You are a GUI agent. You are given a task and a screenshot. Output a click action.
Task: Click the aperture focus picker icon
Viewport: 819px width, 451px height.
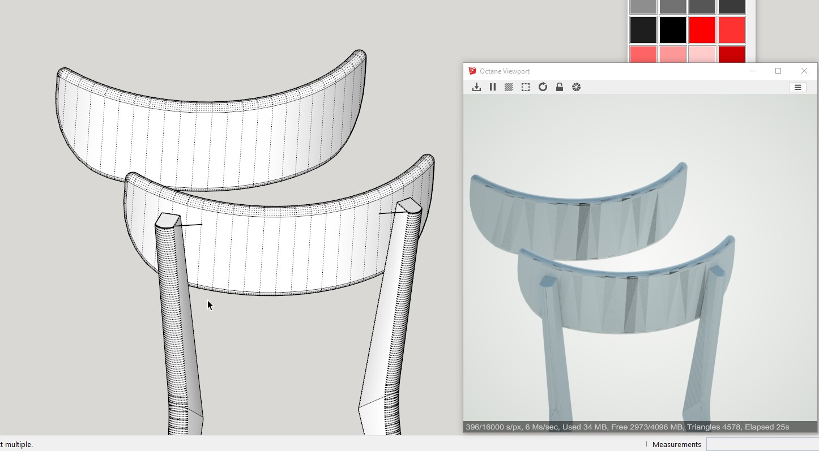click(576, 87)
